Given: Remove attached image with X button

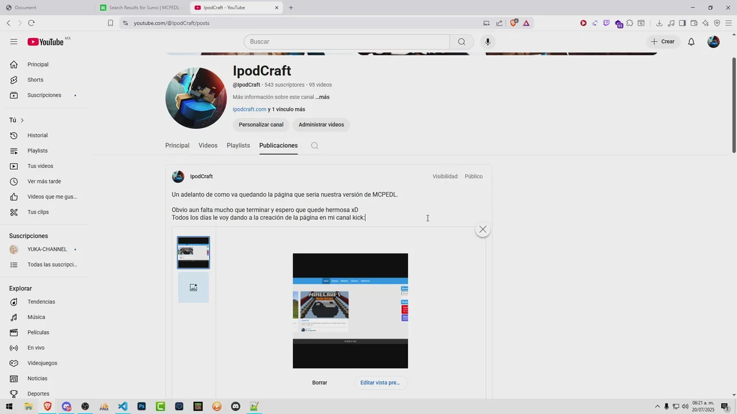Looking at the screenshot, I should point(483,229).
